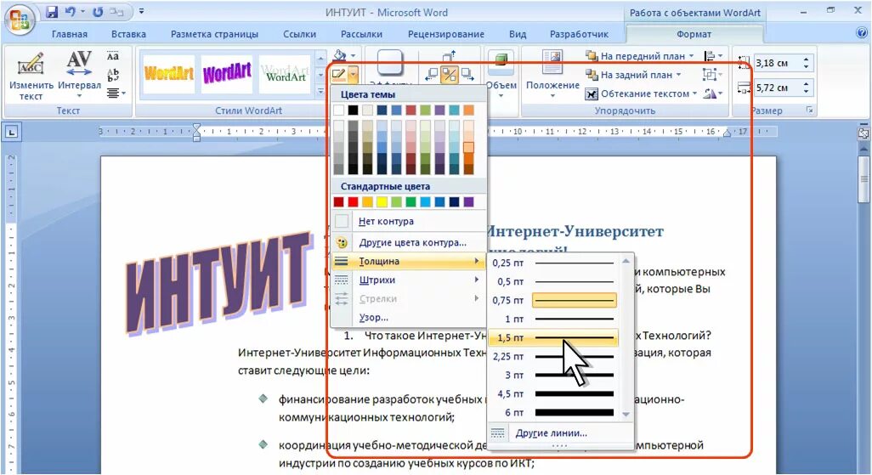
Task: Open the Объем 3-D effects button
Action: click(x=501, y=75)
